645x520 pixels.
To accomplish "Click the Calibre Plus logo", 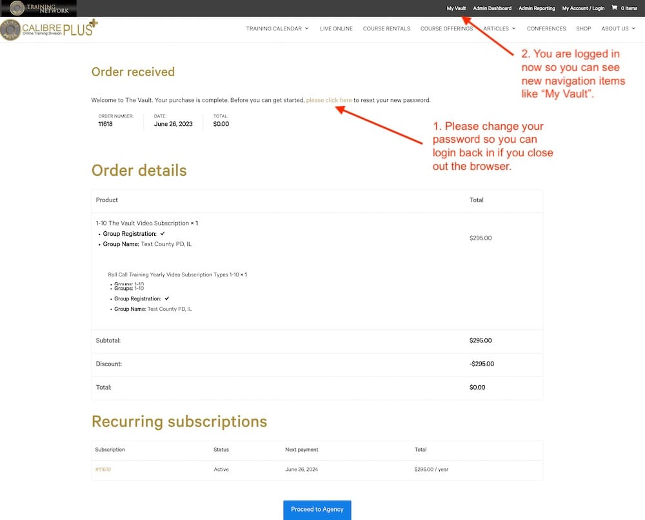I will pos(50,30).
